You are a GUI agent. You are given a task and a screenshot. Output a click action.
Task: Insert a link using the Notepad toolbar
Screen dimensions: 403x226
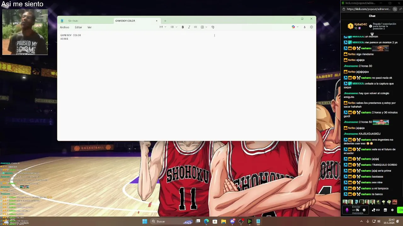point(196,27)
